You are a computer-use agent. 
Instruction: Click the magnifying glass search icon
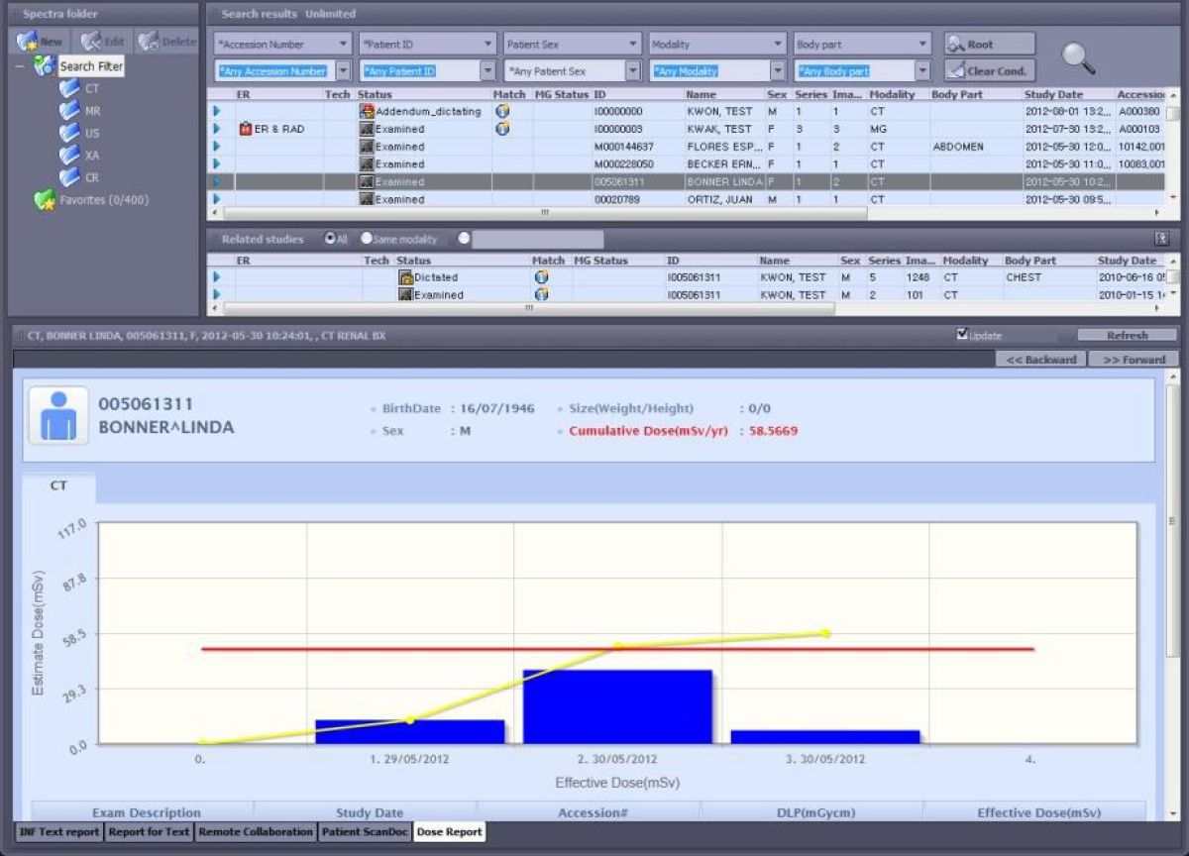pyautogui.click(x=1078, y=58)
